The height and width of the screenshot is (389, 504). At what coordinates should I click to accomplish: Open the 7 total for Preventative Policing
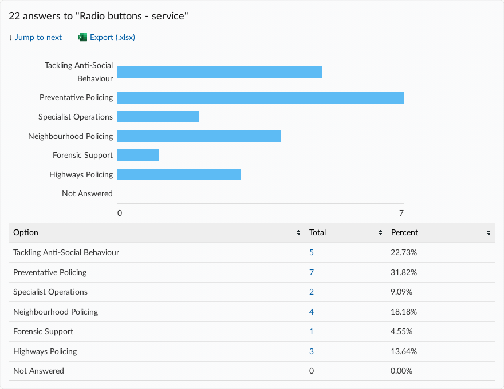[312, 272]
